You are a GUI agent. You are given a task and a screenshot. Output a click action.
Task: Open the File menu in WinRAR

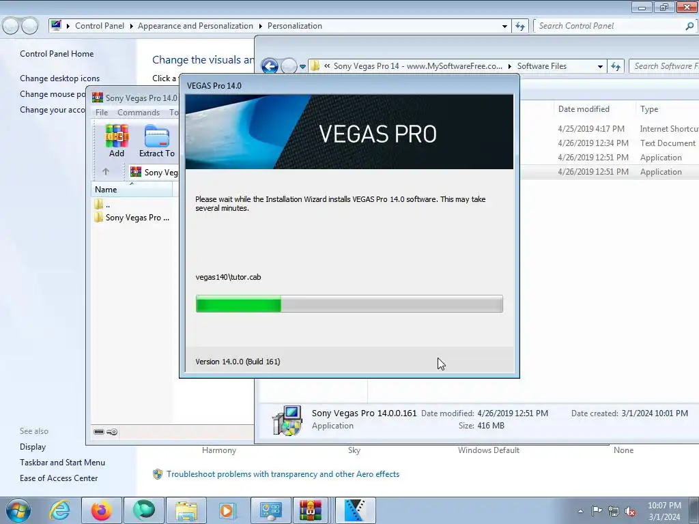(x=102, y=113)
